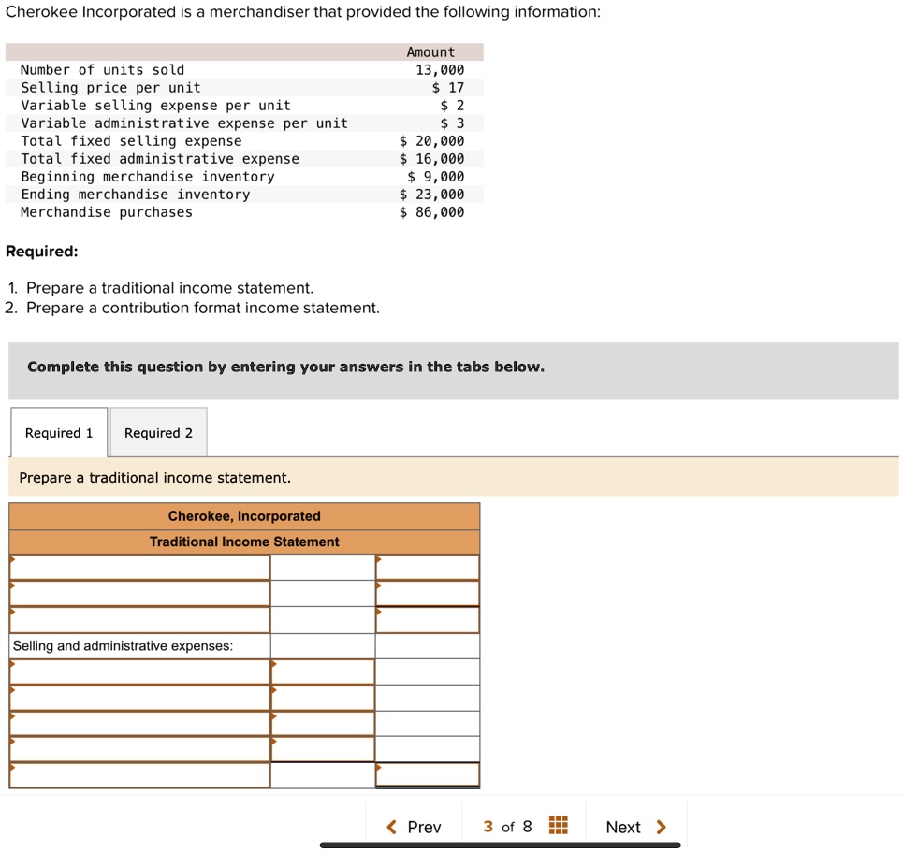Image resolution: width=903 pixels, height=852 pixels.
Task: Open last row label dropdown in statement
Action: 140,775
